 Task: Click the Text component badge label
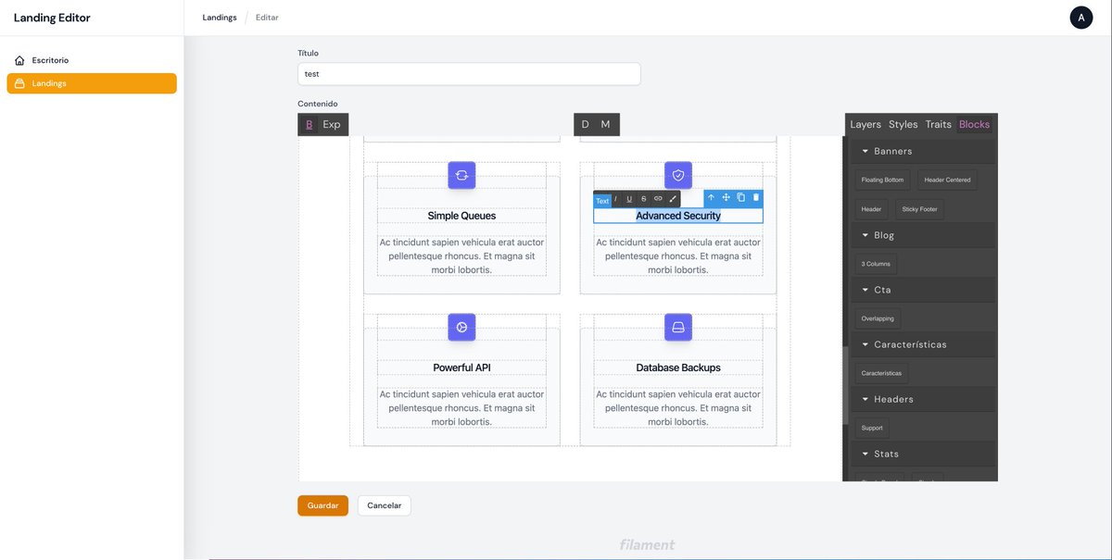tap(602, 201)
